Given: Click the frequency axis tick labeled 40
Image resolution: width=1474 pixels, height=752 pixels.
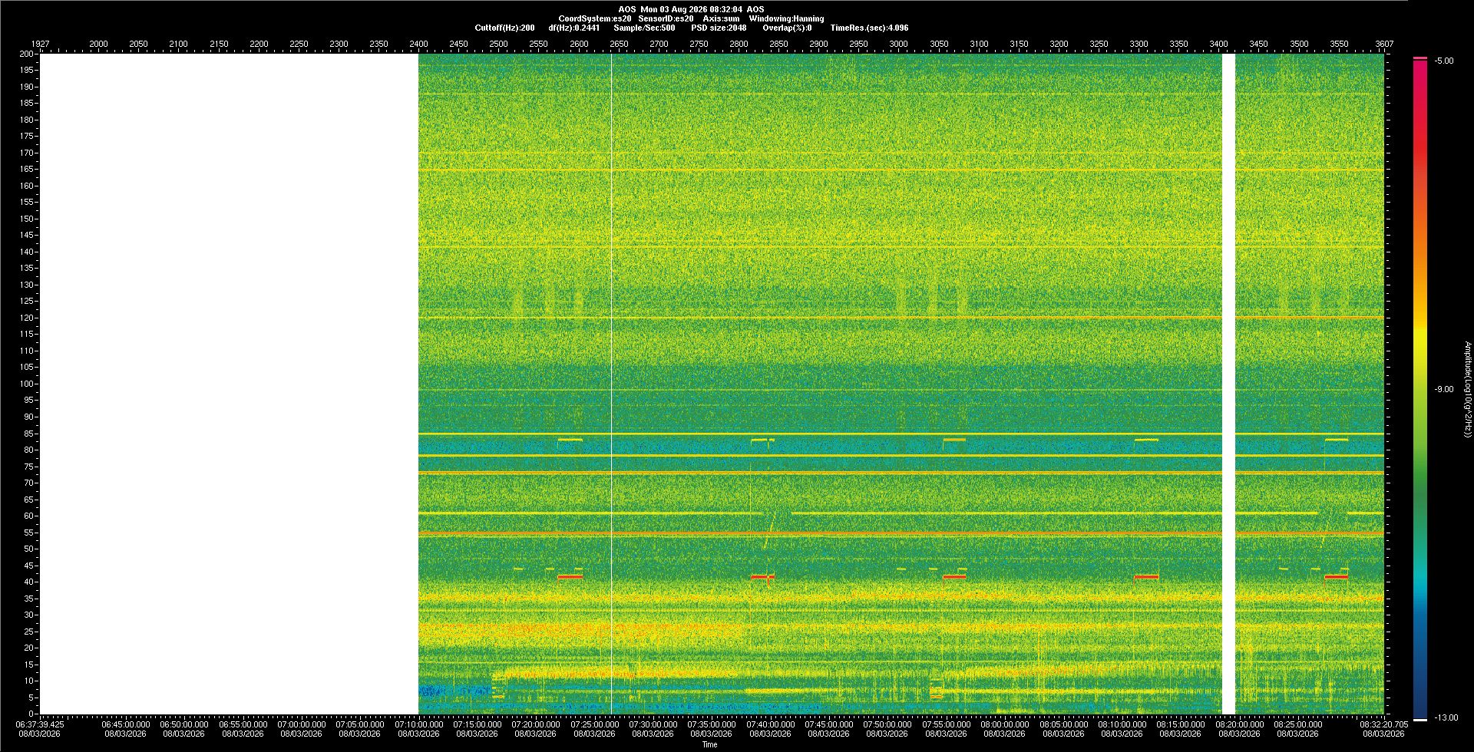Looking at the screenshot, I should point(29,582).
